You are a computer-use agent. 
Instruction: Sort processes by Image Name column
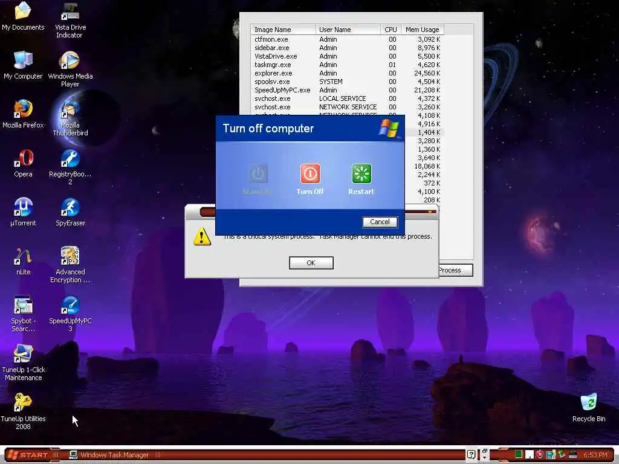tap(284, 30)
